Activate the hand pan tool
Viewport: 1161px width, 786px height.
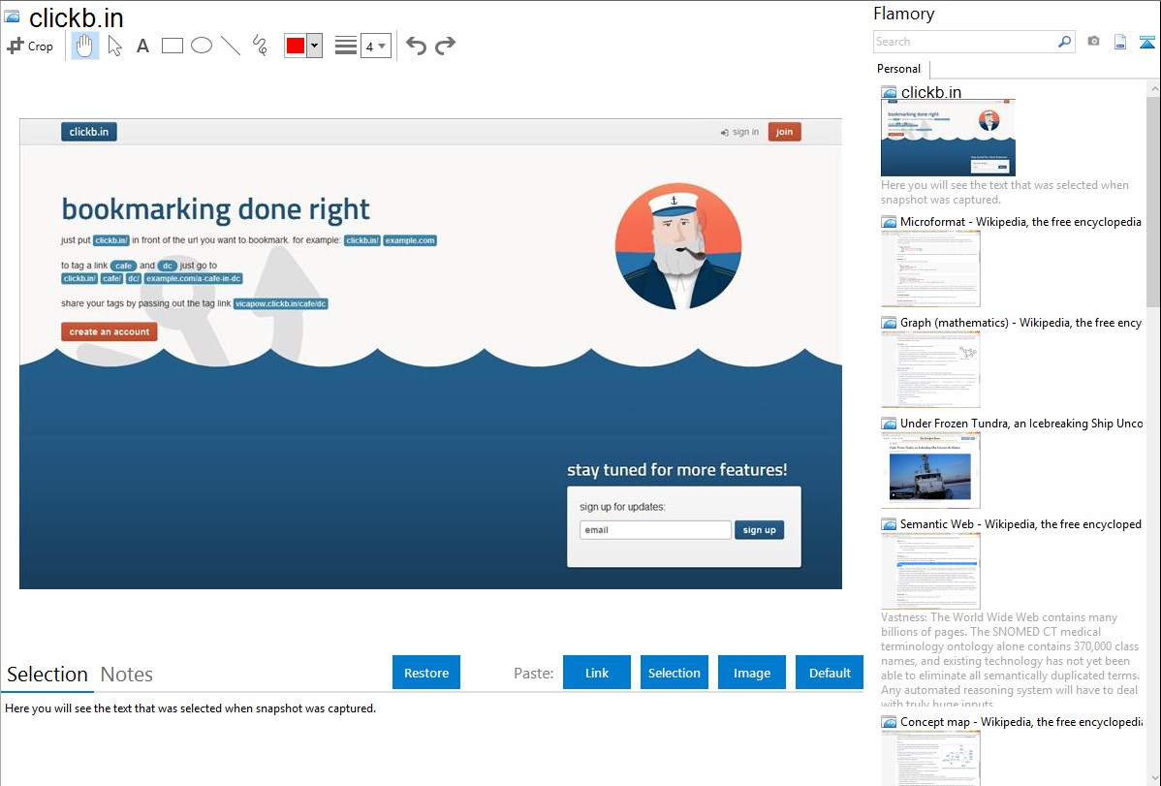click(85, 46)
